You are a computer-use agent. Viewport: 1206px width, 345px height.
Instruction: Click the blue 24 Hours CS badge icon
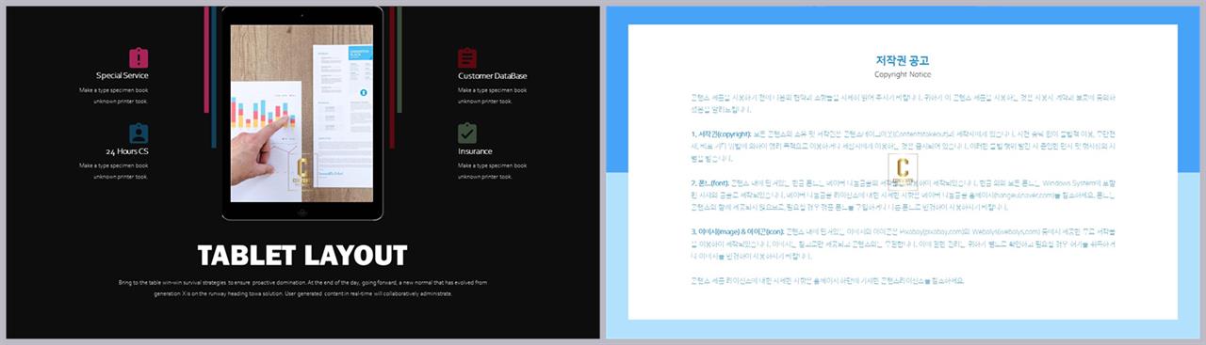click(139, 133)
